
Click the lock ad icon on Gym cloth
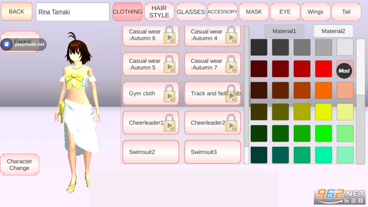pos(169,94)
